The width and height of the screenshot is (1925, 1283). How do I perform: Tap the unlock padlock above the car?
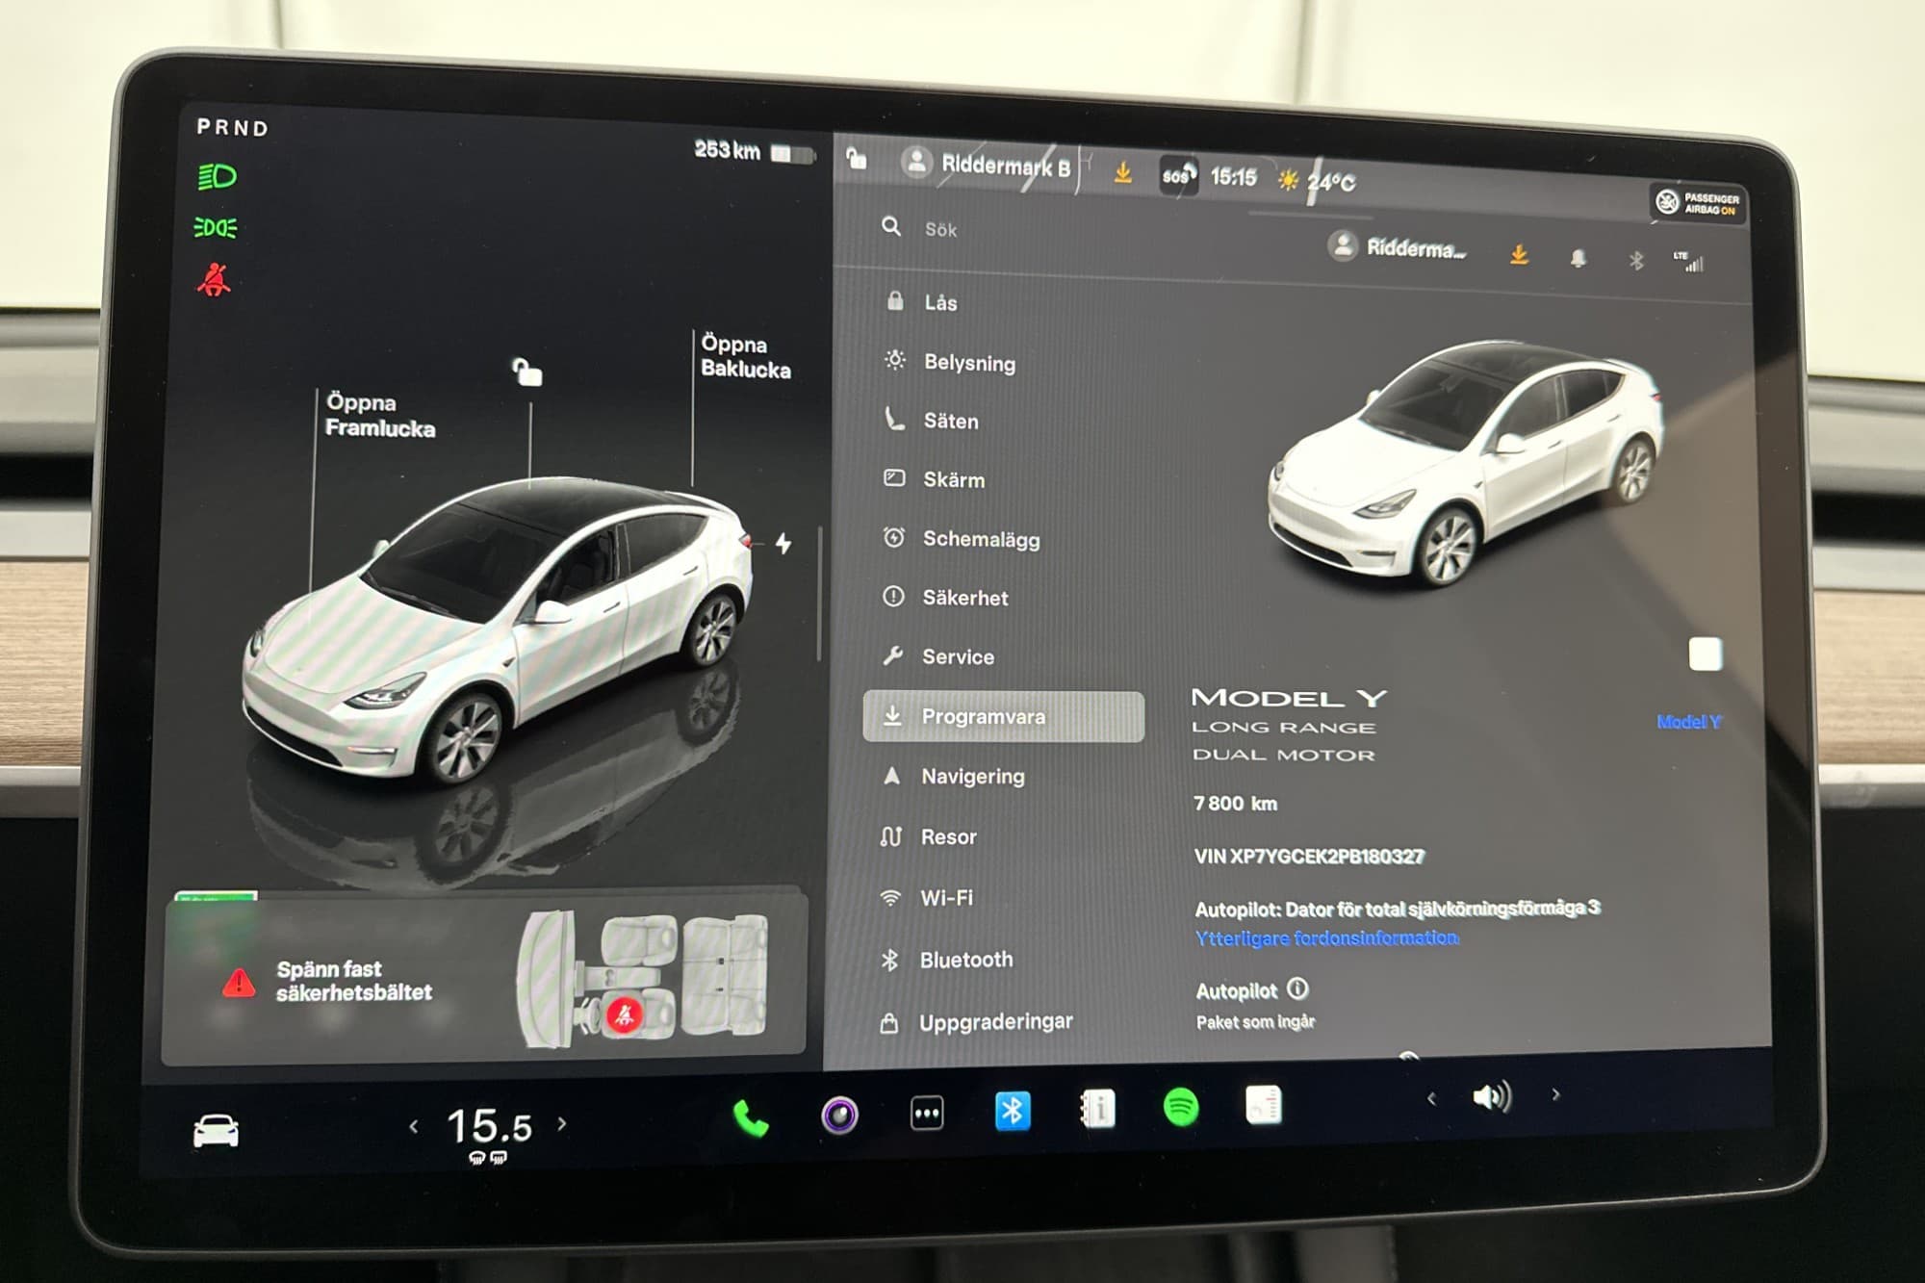tap(527, 372)
